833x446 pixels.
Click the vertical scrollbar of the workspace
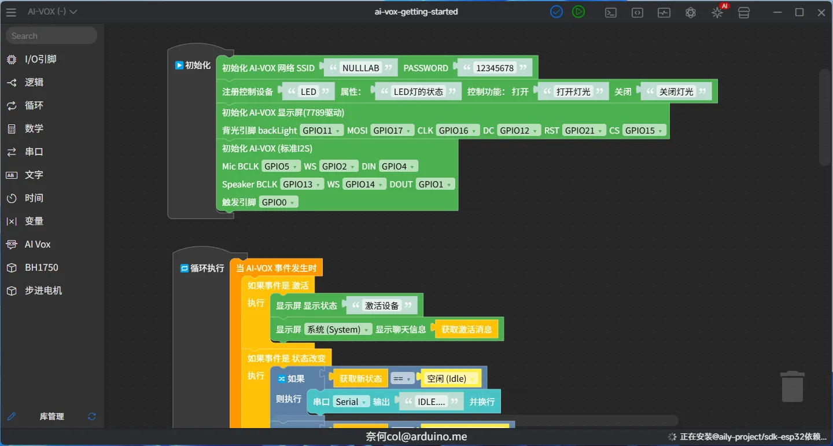[x=824, y=118]
